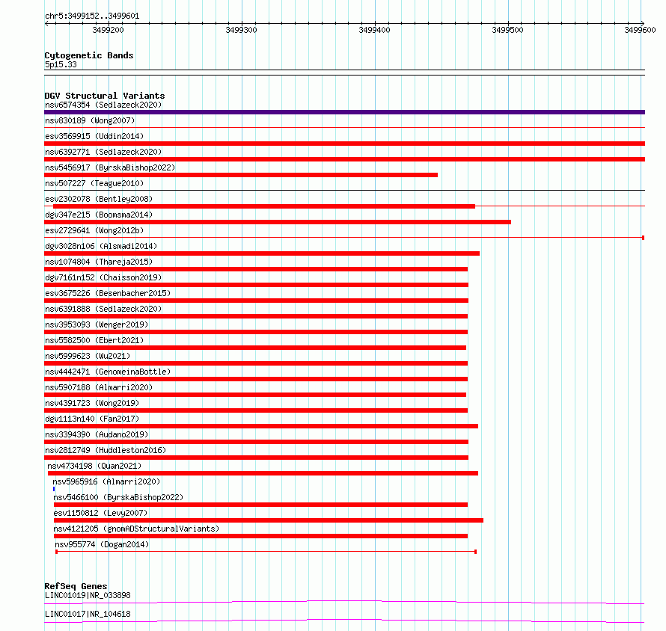Viewport: 666px width, 631px height.
Task: Select nsv5999623 (Wu2021) label
Action: 88,356
